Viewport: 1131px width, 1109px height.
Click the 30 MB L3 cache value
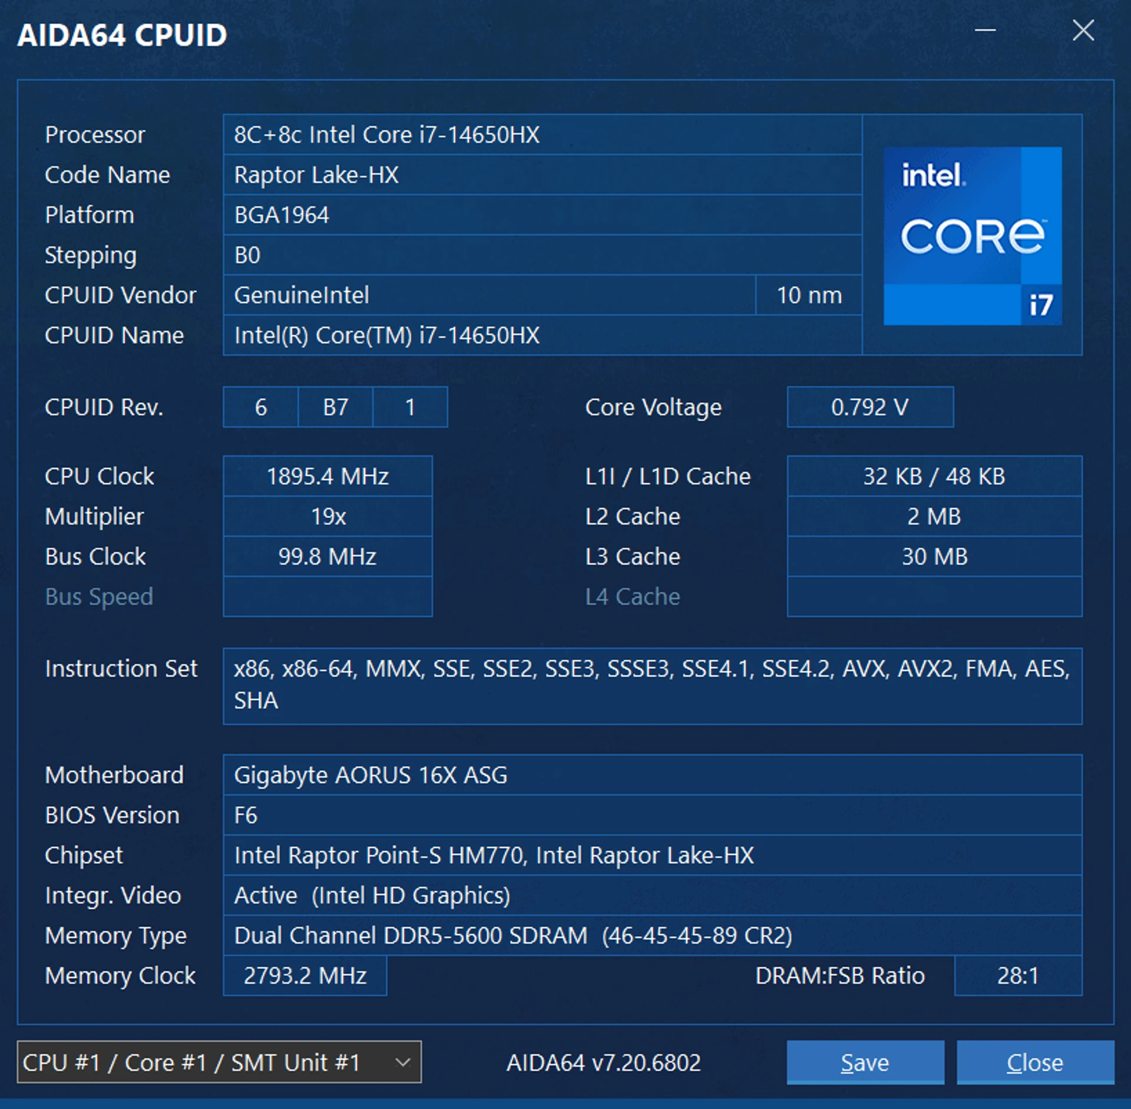tap(935, 556)
